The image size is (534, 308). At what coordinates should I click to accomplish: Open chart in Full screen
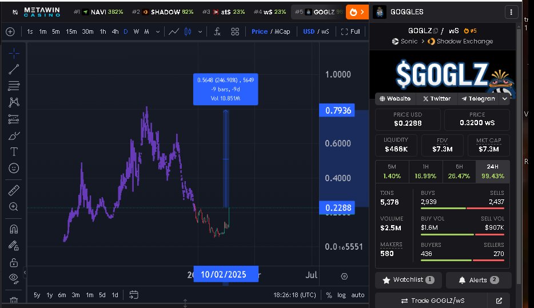[x=350, y=31]
